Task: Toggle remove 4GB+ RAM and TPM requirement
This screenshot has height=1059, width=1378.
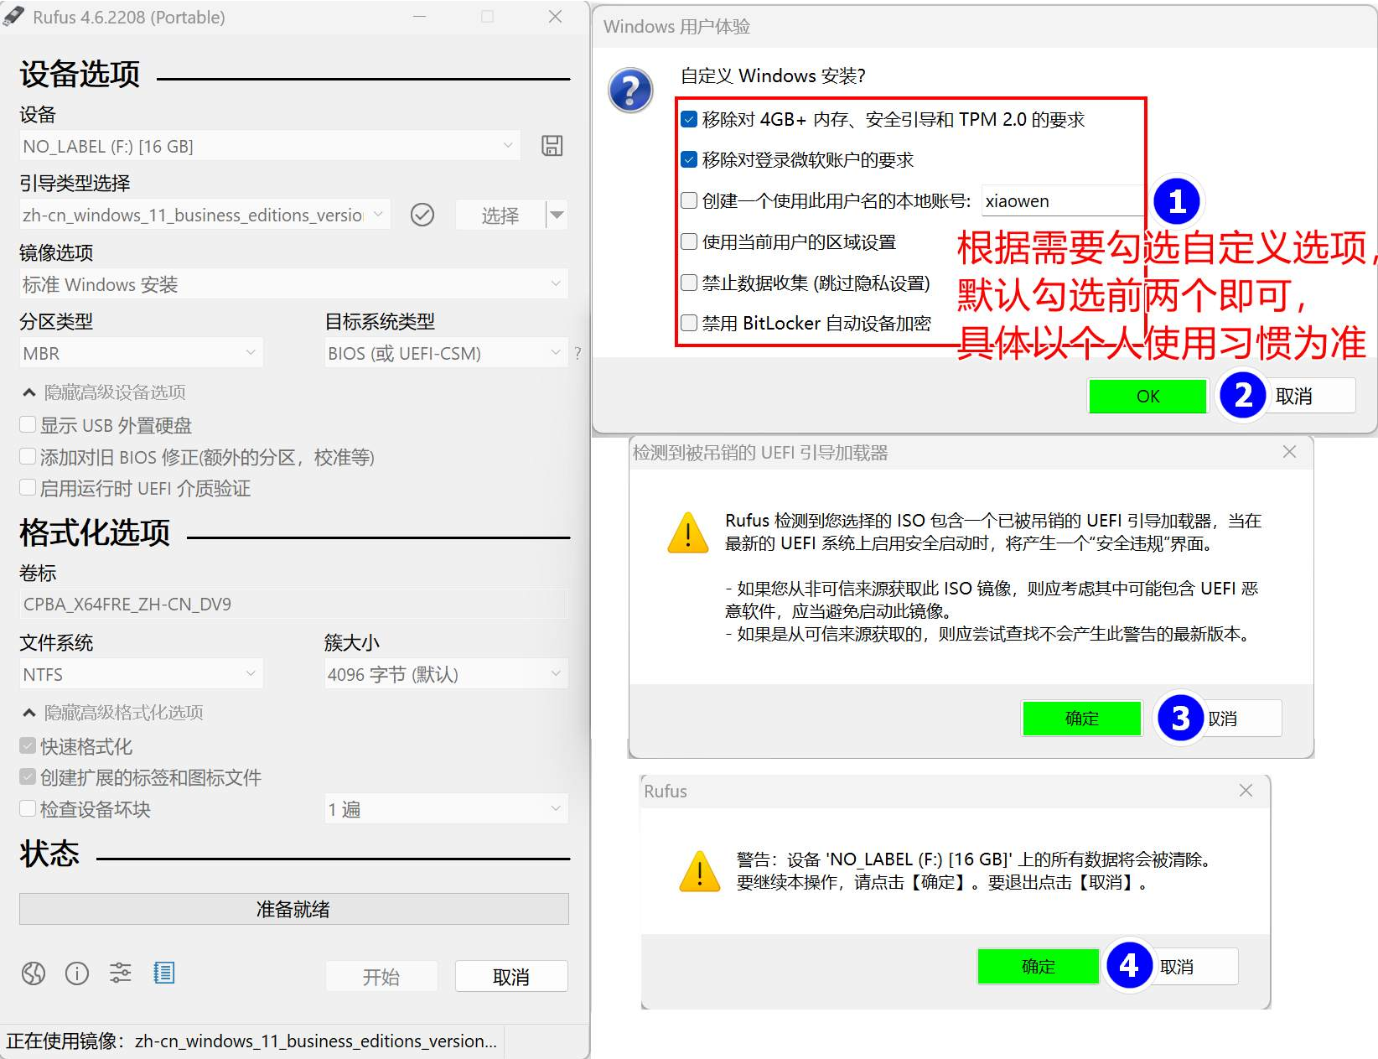Action: point(689,119)
